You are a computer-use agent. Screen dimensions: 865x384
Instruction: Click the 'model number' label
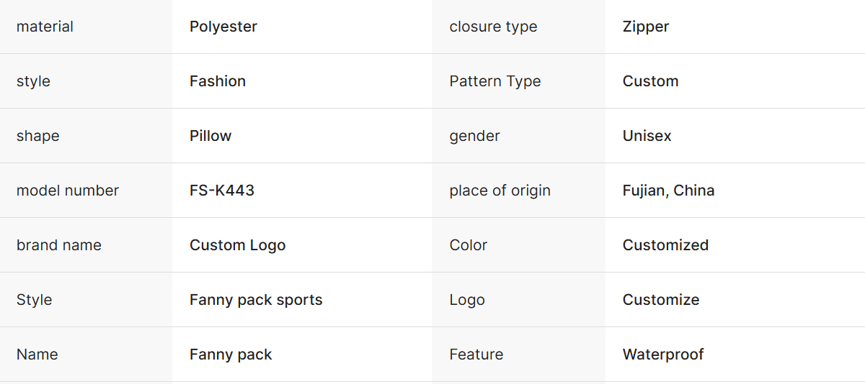[68, 191]
